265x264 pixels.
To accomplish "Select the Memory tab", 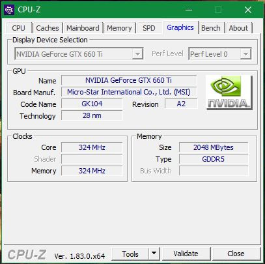I will tap(119, 28).
